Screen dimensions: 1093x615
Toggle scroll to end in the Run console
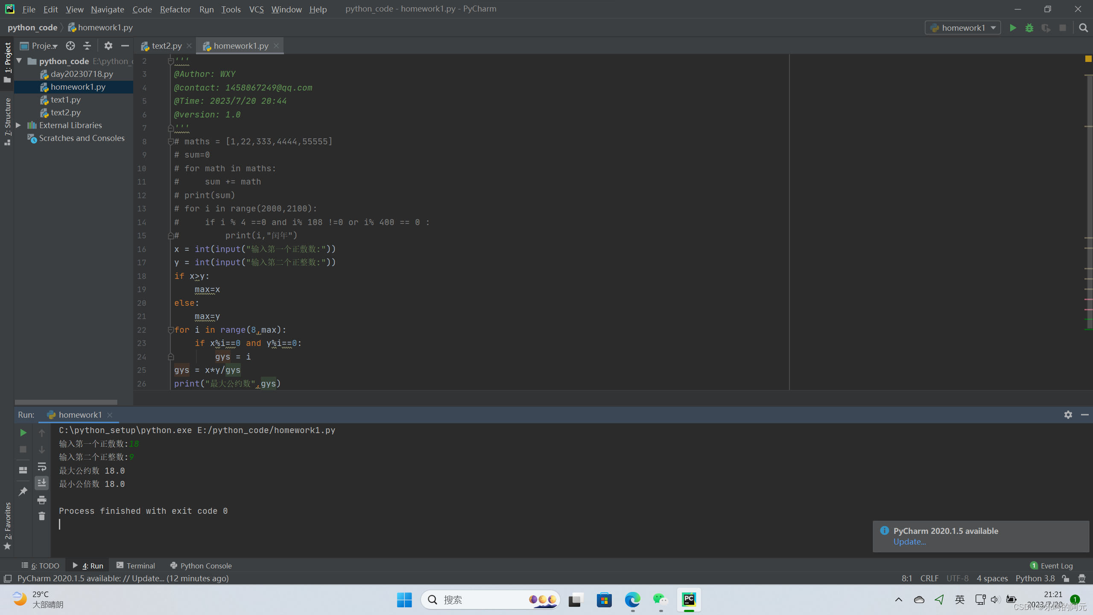click(x=42, y=483)
